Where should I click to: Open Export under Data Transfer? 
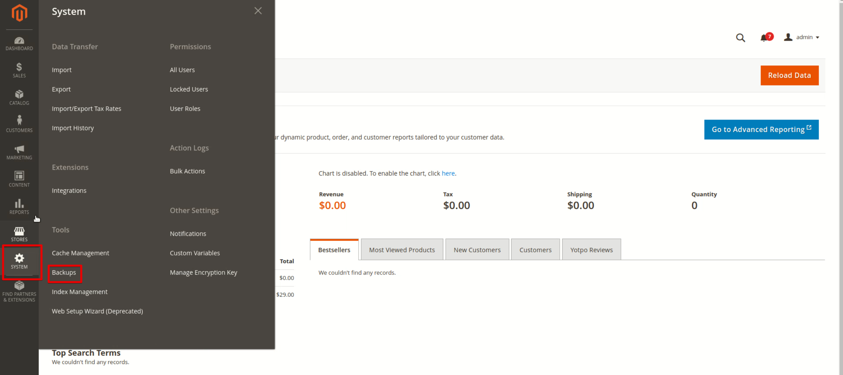pos(61,89)
